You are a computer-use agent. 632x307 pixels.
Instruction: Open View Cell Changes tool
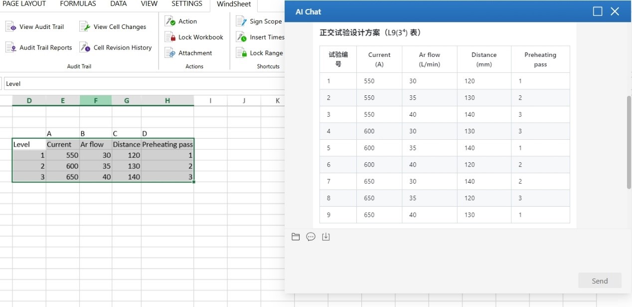pyautogui.click(x=113, y=27)
